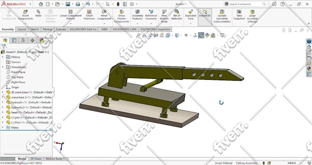Undo the last action
Screen dimensions: 312x165
pyautogui.click(x=88, y=4)
